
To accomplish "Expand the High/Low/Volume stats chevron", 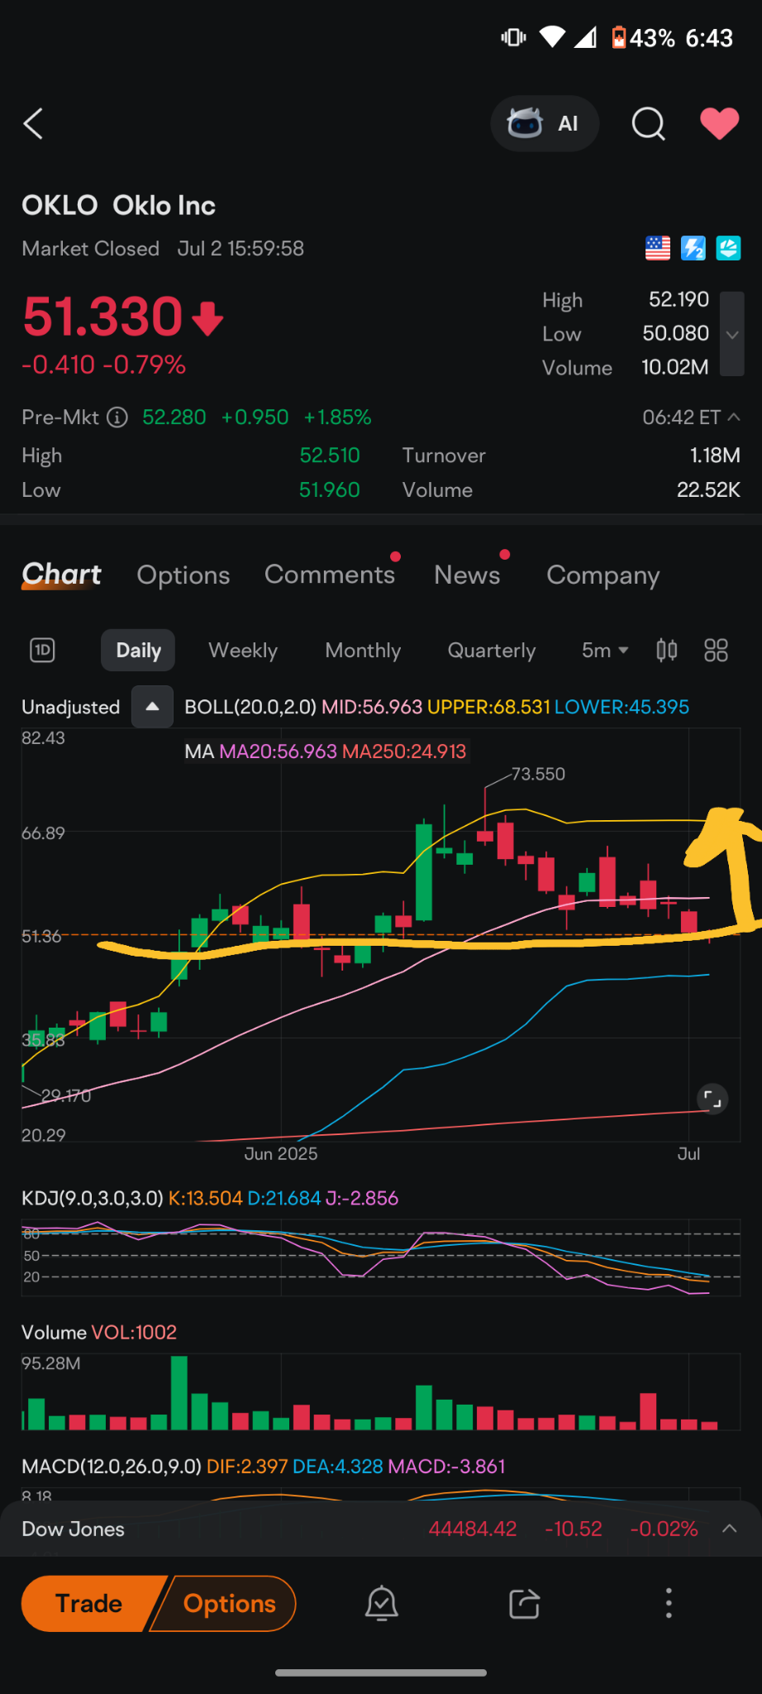I will pos(731,334).
